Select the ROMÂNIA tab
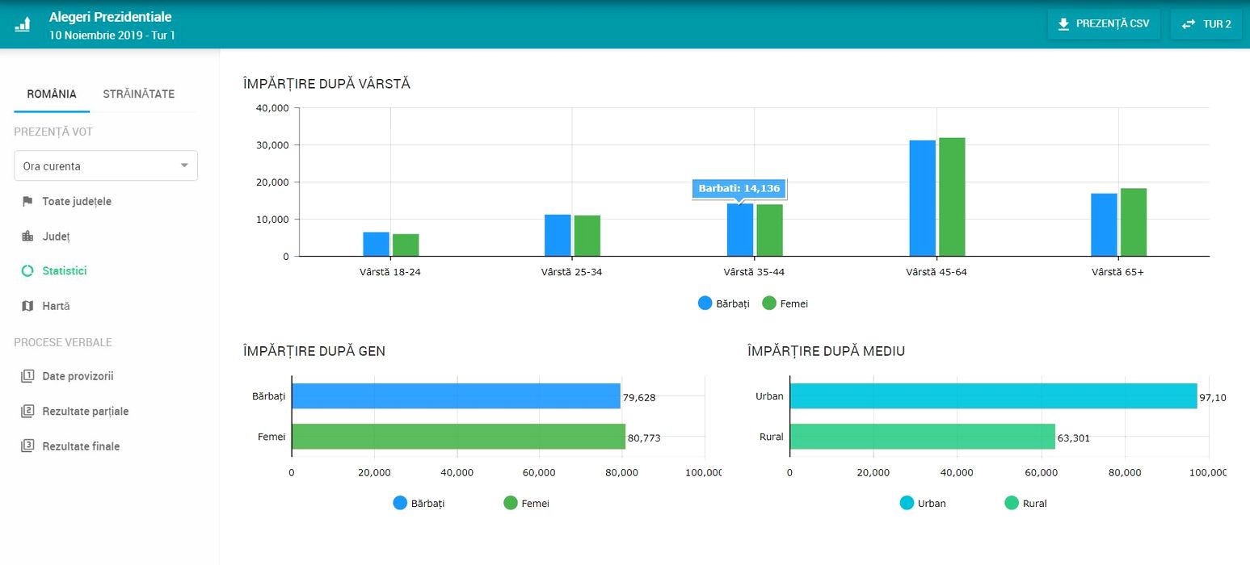The height and width of the screenshot is (565, 1250). click(x=52, y=94)
